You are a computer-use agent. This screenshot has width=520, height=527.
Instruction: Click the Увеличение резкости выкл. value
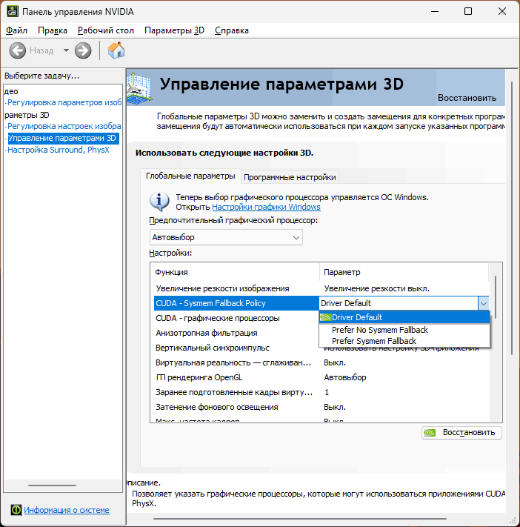(x=376, y=288)
